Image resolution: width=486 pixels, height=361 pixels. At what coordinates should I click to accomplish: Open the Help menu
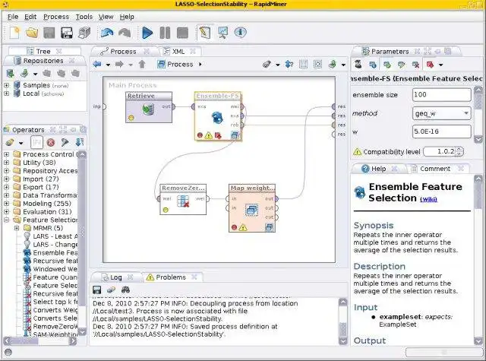(127, 17)
